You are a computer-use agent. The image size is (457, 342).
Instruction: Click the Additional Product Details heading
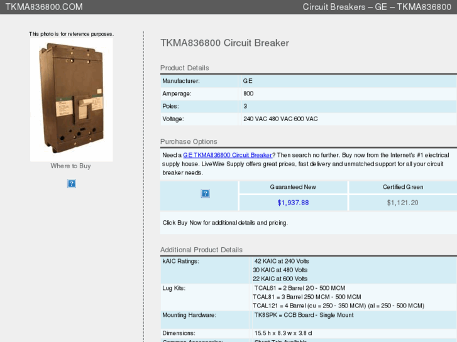[201, 250]
